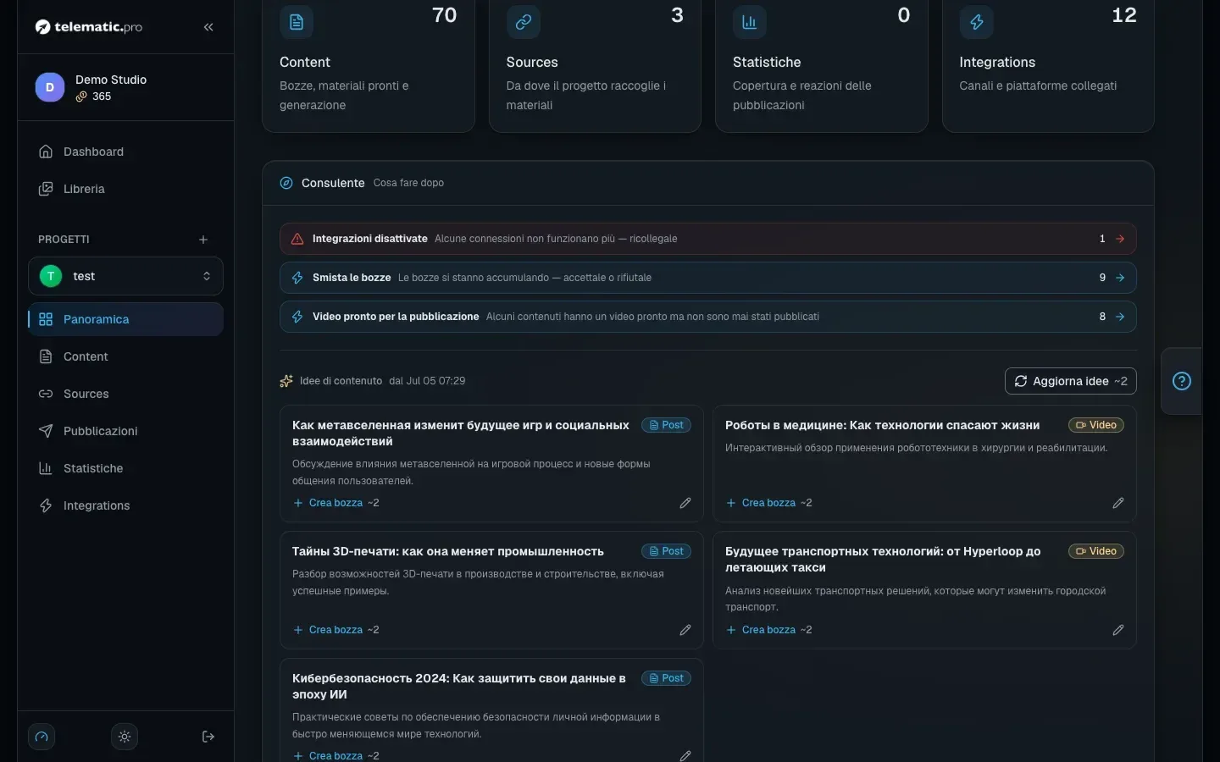
Task: Click Crea bozza for robots in medicine idea
Action: point(768,503)
